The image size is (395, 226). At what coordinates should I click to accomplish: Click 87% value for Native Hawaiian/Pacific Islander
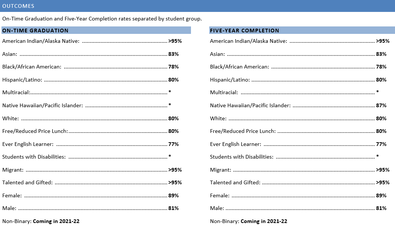tap(381, 105)
